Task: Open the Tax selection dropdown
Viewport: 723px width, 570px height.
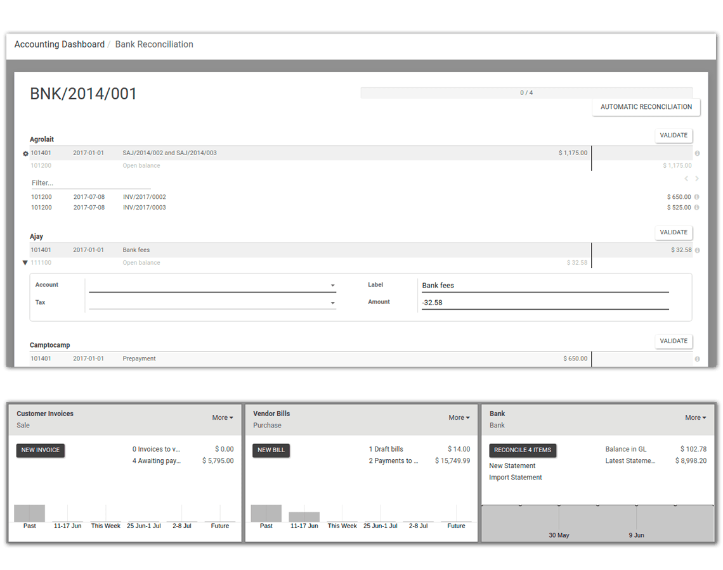Action: click(332, 303)
